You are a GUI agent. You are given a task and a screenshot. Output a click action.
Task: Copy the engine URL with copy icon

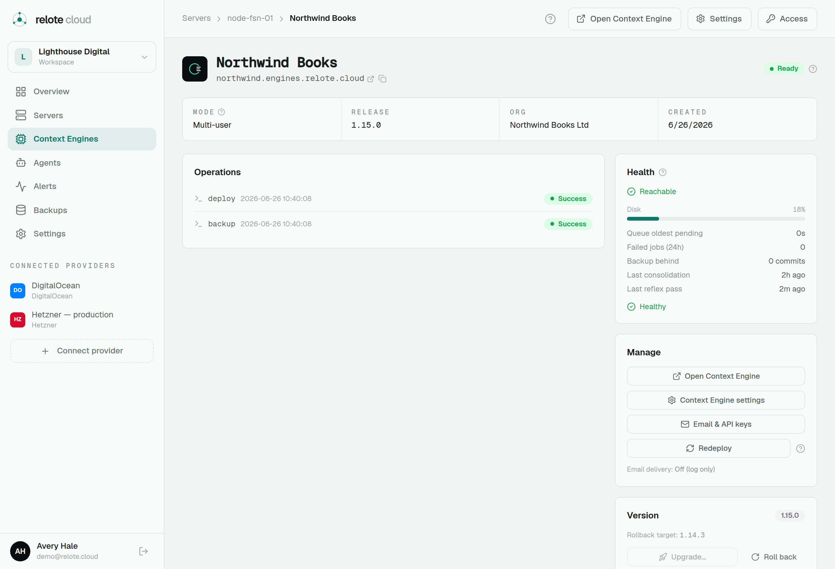coord(383,79)
